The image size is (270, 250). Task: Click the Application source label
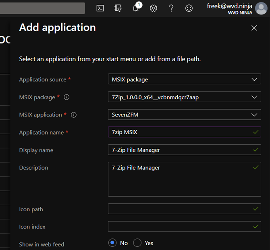(43, 79)
